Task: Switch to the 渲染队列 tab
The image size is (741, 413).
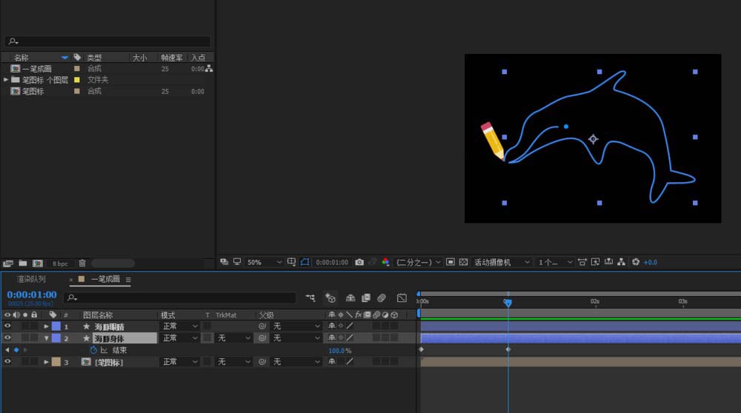Action: [x=31, y=280]
